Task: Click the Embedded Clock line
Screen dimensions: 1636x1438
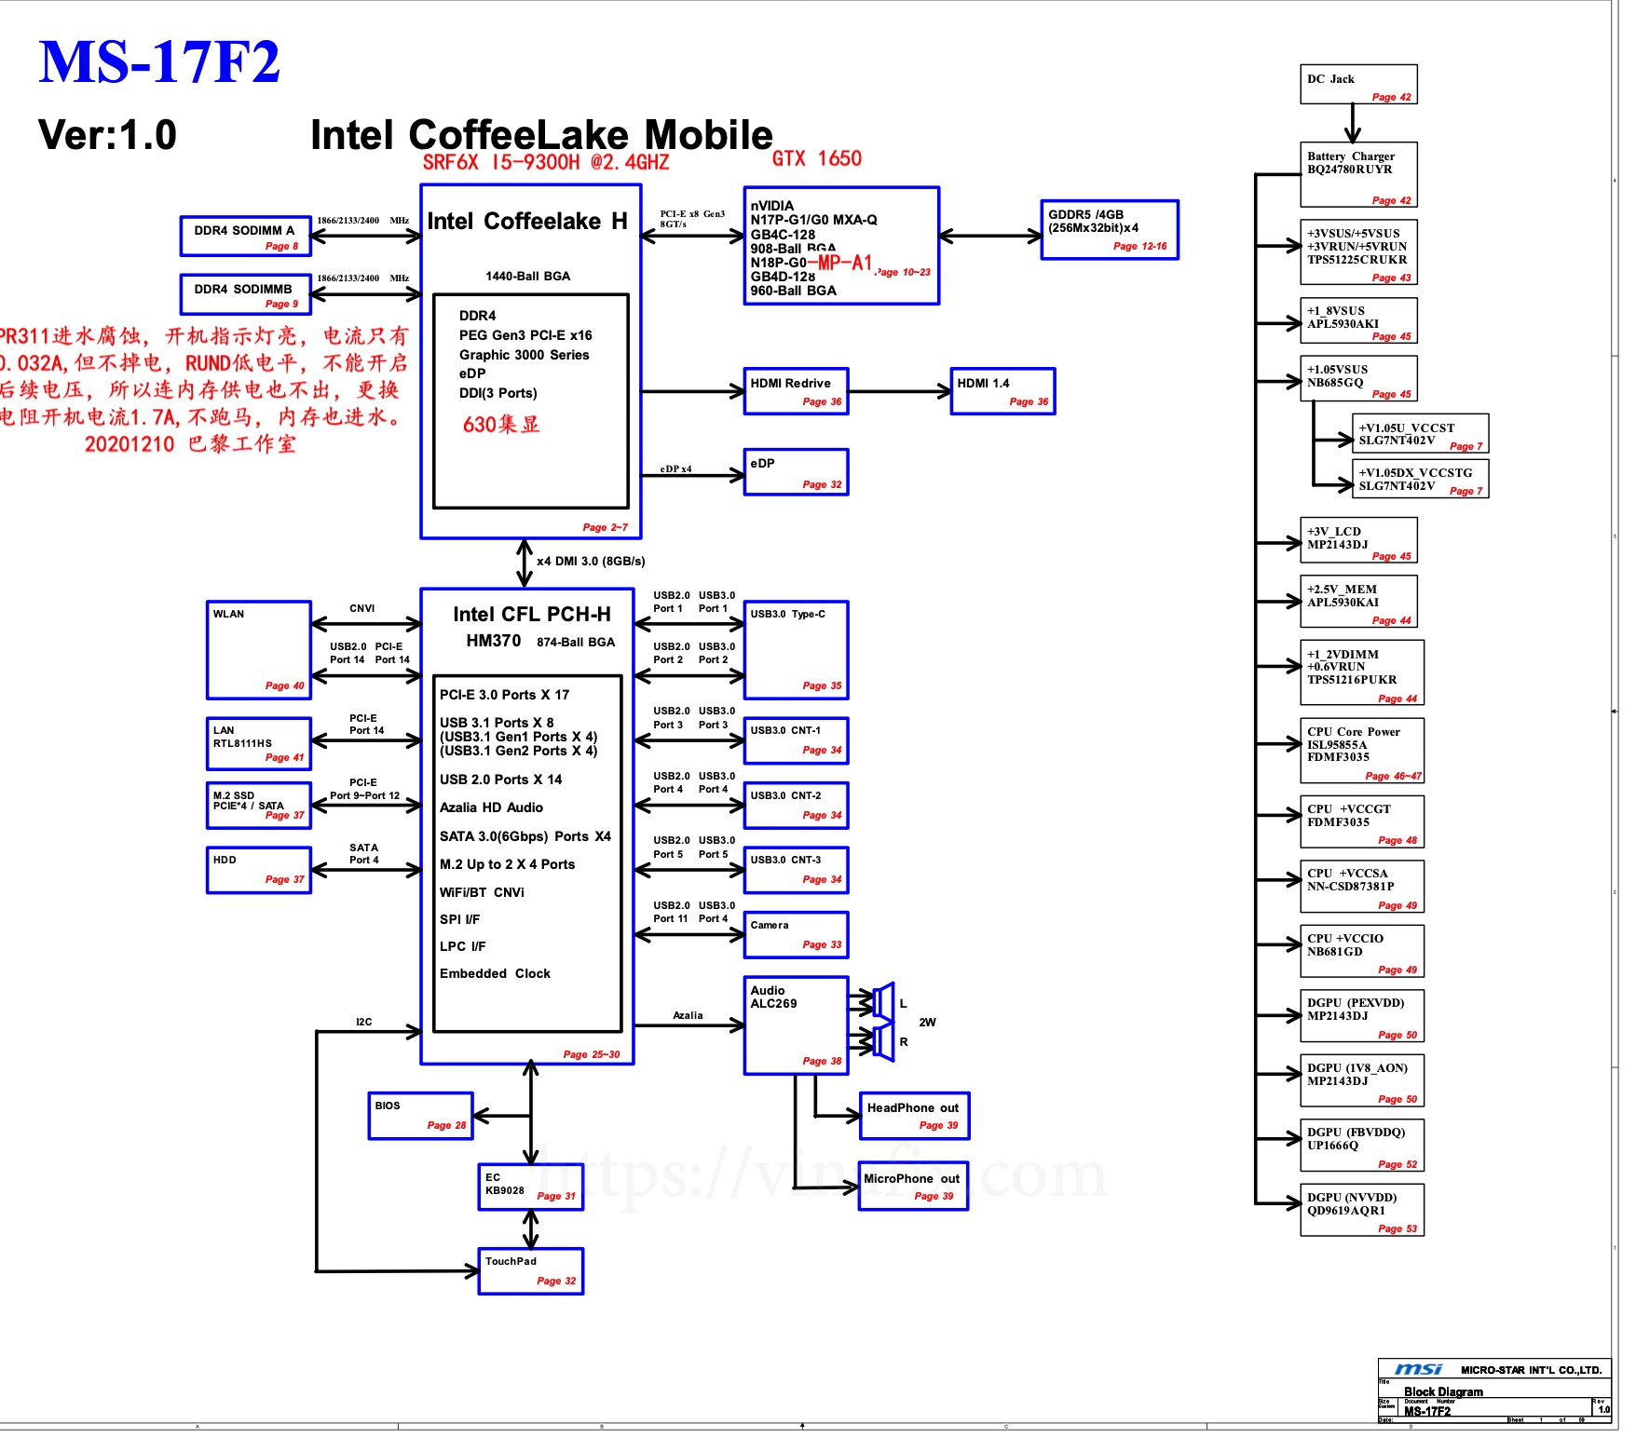Action: click(495, 973)
